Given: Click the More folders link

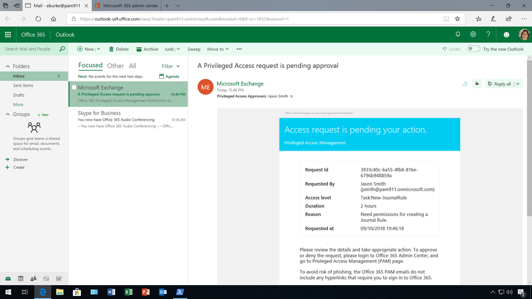Looking at the screenshot, I should [x=18, y=104].
